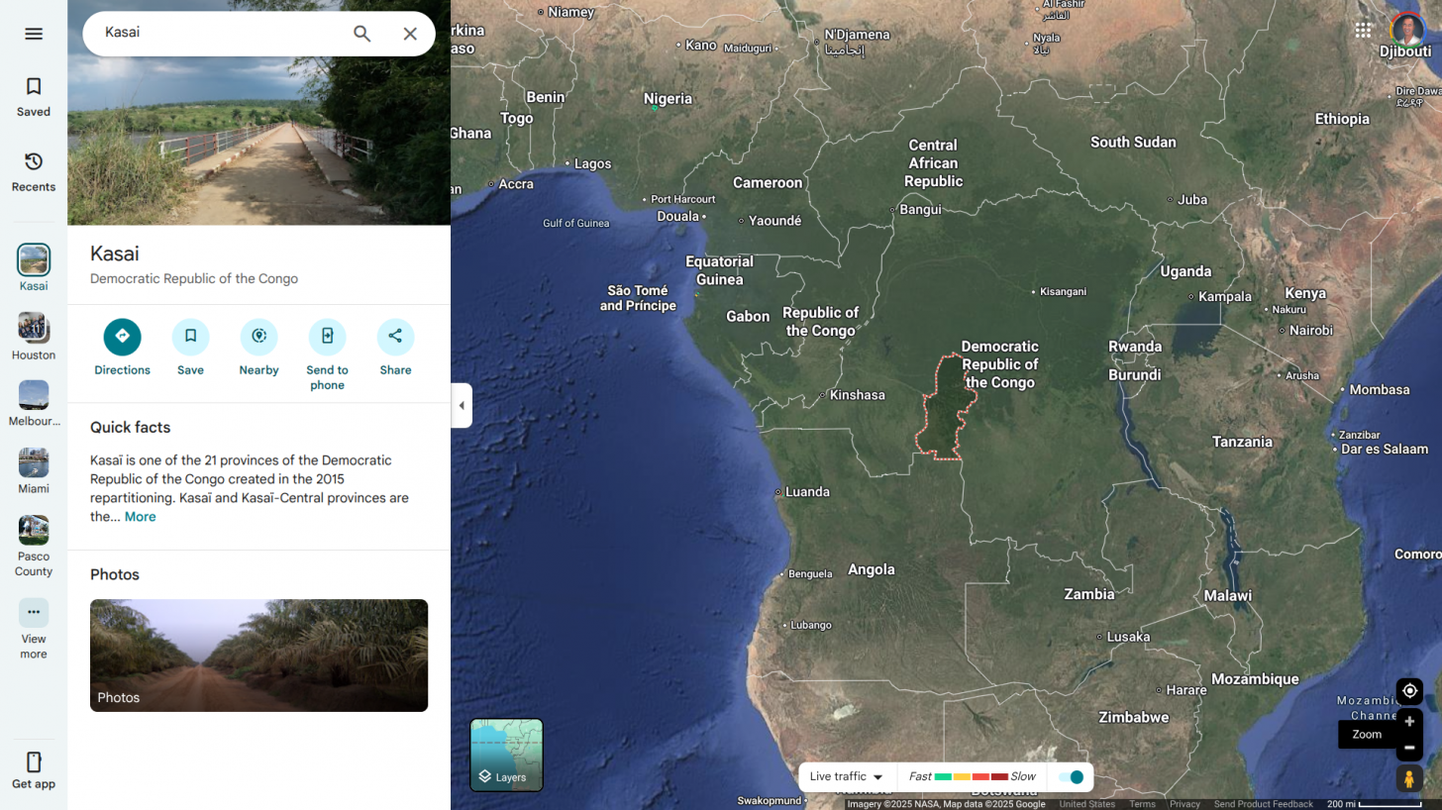Expand the Live traffic dropdown

point(847,777)
